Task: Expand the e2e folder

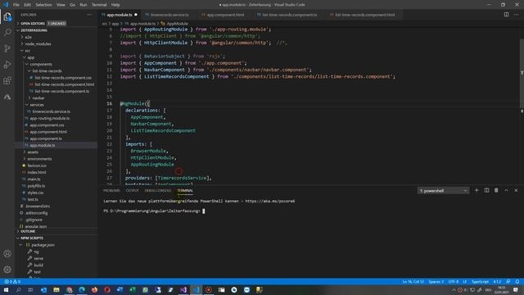Action: click(28, 37)
